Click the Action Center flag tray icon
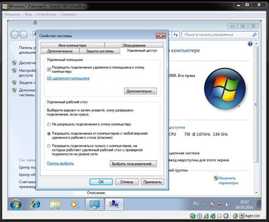This screenshot has height=222, width=269. click(212, 205)
